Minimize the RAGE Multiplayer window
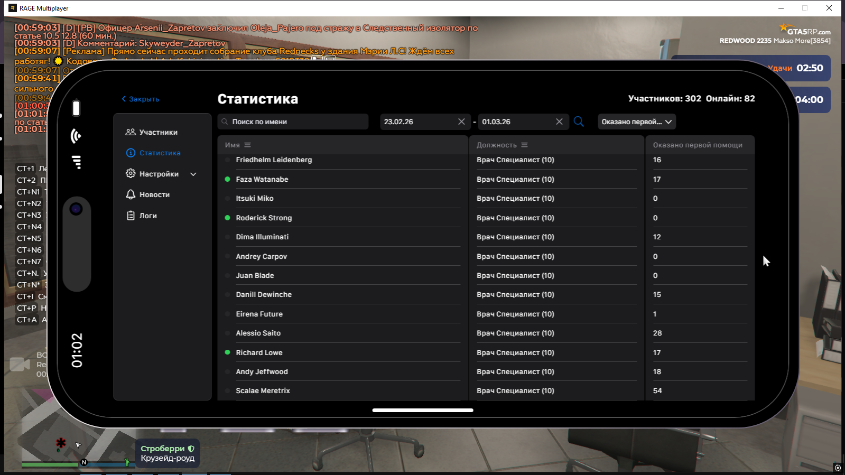845x475 pixels. click(x=781, y=8)
